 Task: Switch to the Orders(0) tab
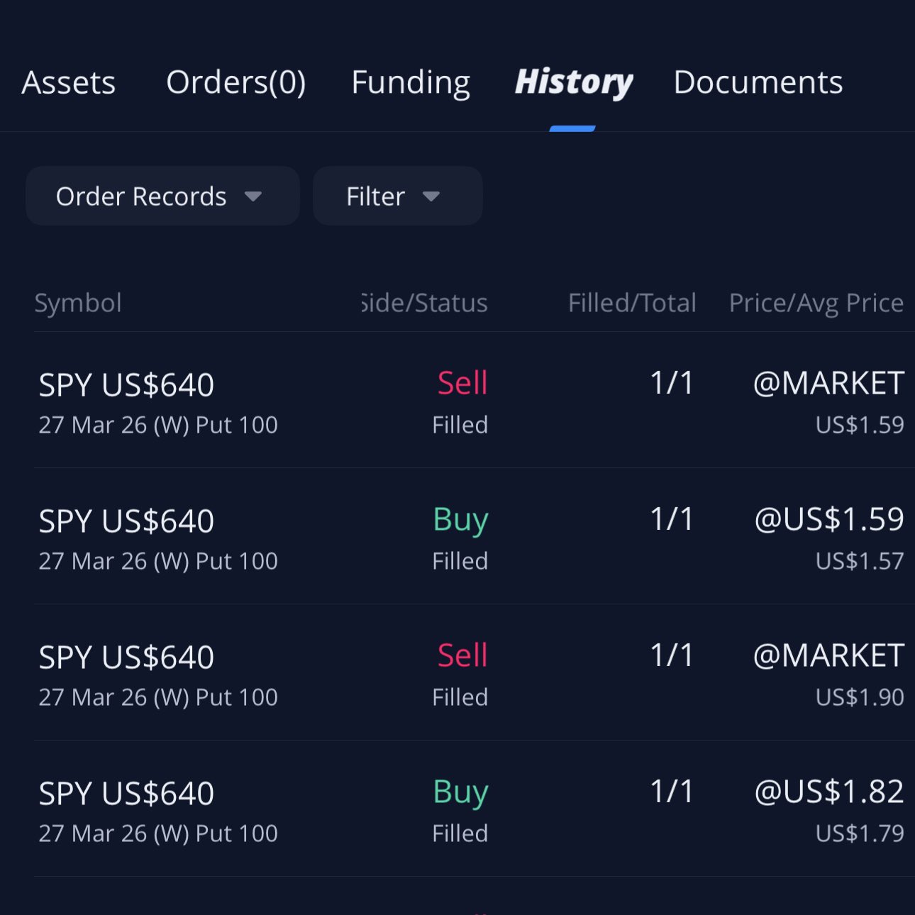click(235, 82)
